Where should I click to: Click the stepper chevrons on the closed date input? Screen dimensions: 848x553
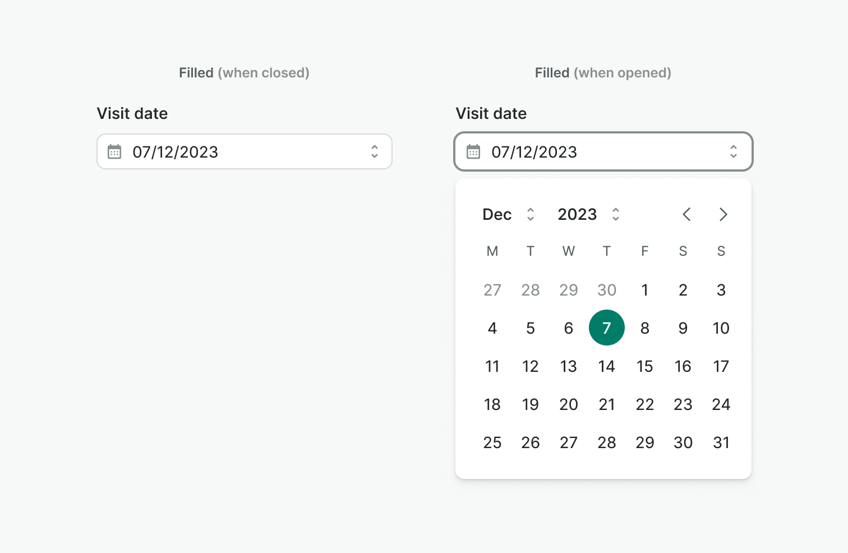[x=374, y=151]
